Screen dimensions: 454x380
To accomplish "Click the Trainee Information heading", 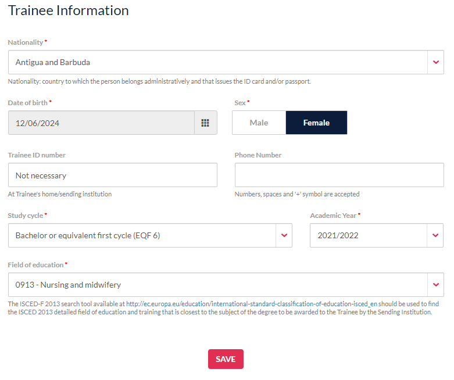I will [68, 10].
